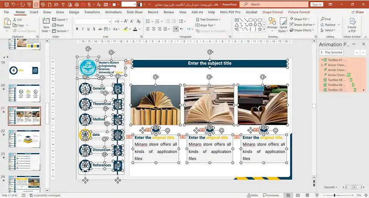Click Play Selected in Animation Pane
This screenshot has width=369, height=198.
[331, 52]
